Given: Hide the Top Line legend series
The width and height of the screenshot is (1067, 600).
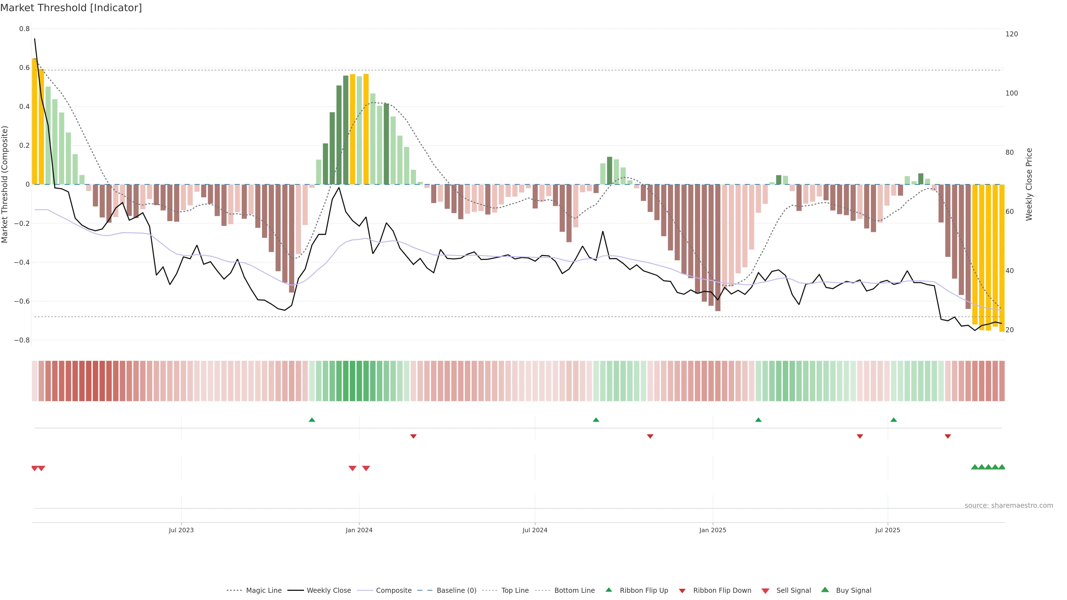Looking at the screenshot, I should [515, 591].
